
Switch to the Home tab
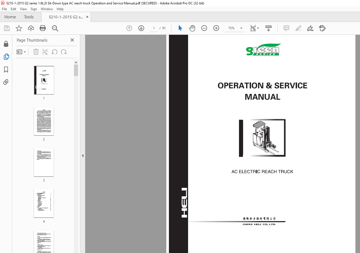click(x=10, y=17)
